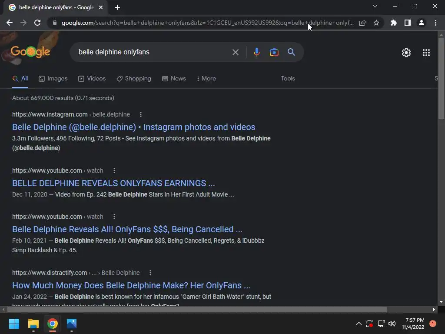Open Chrome profile avatar
The height and width of the screenshot is (334, 445).
click(x=422, y=23)
